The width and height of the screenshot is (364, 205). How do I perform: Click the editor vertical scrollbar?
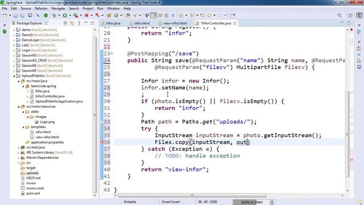click(x=348, y=134)
